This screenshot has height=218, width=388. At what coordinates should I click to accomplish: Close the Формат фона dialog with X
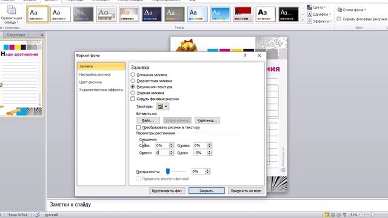pos(259,55)
